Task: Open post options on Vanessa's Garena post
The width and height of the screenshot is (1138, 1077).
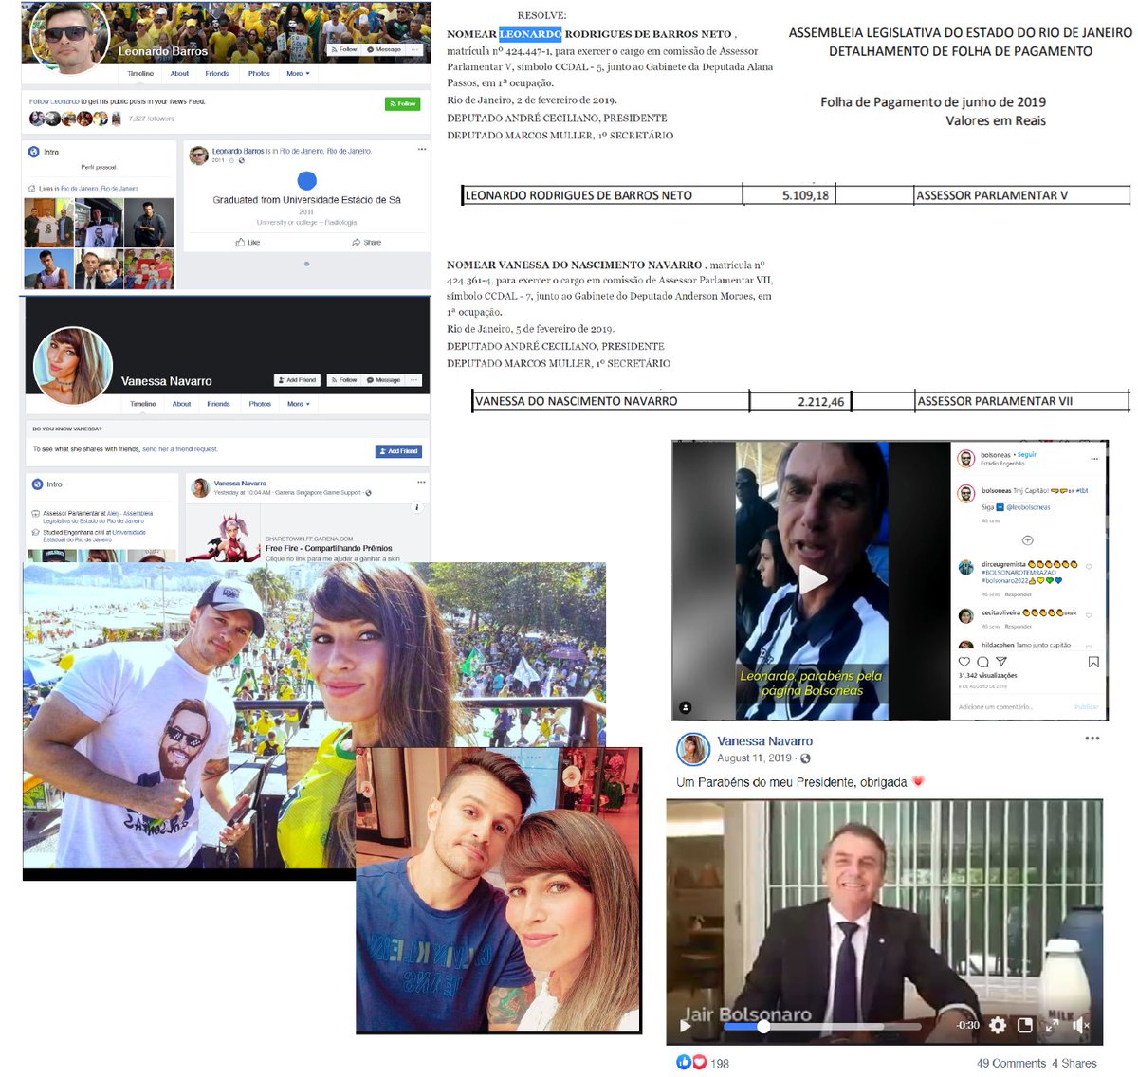Action: coord(422,482)
